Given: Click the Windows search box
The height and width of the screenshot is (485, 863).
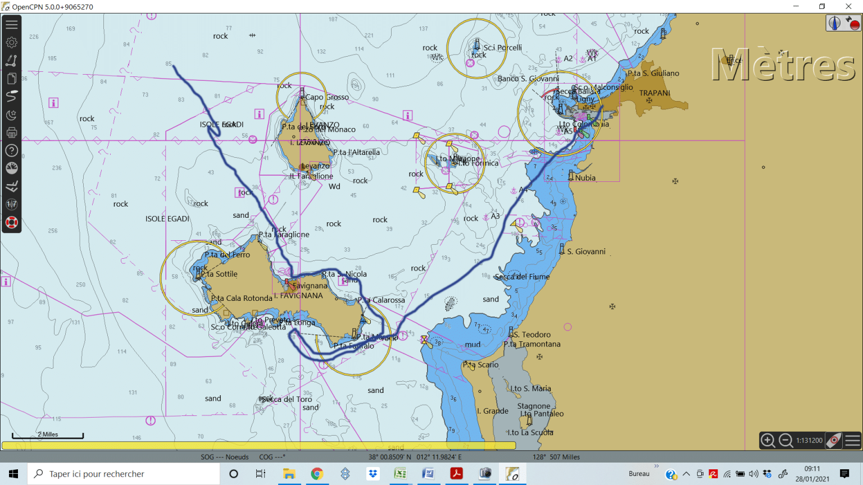Looking at the screenshot, I should [x=124, y=474].
